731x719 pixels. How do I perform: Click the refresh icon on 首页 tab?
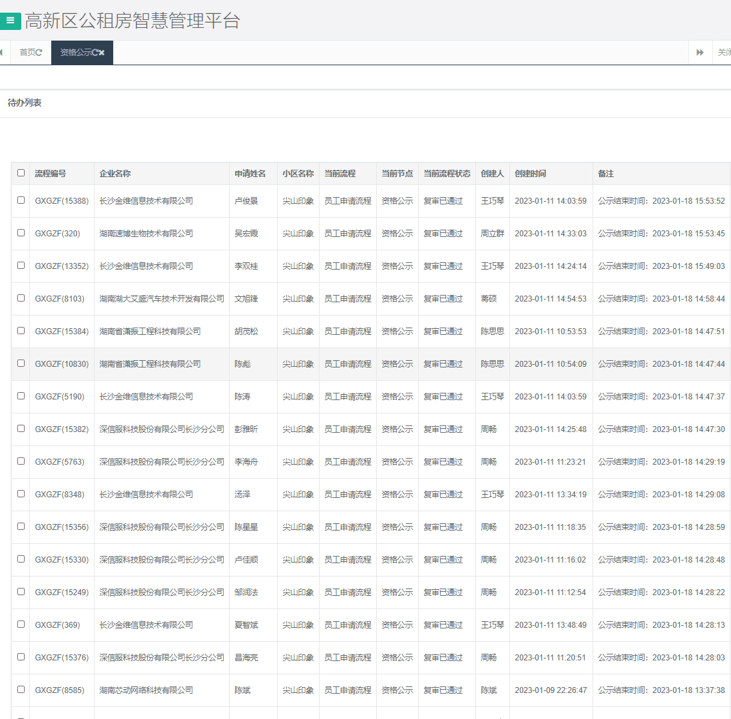[x=39, y=53]
